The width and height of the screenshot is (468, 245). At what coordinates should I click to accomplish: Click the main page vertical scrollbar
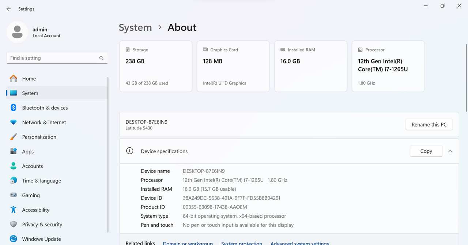click(466, 77)
